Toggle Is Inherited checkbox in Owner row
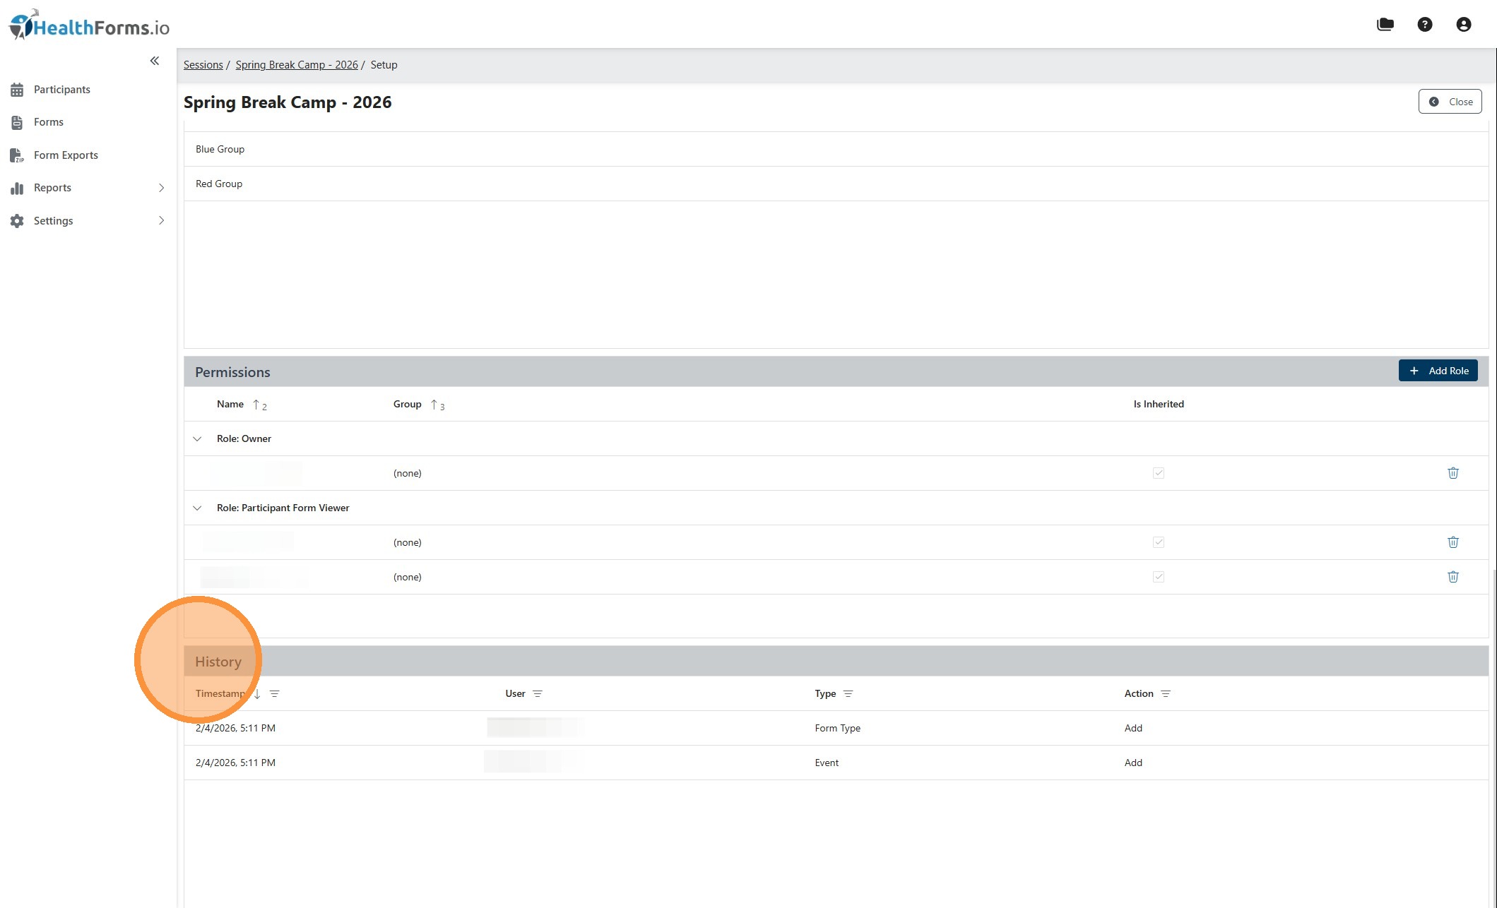The height and width of the screenshot is (908, 1497). coord(1158,473)
